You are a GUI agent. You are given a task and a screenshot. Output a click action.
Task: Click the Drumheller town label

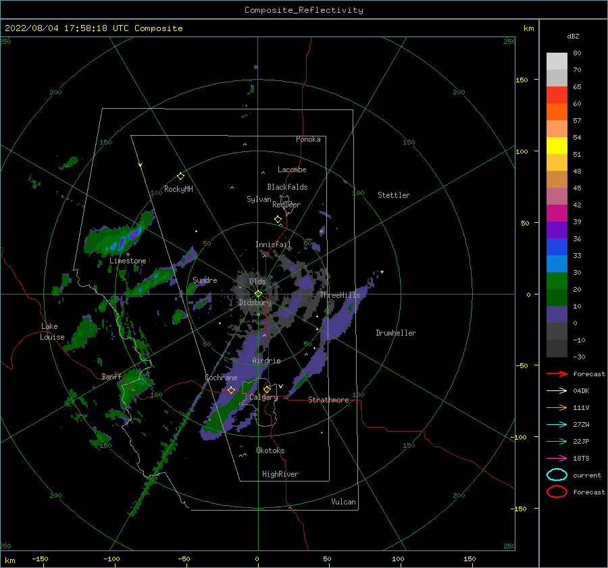point(396,333)
